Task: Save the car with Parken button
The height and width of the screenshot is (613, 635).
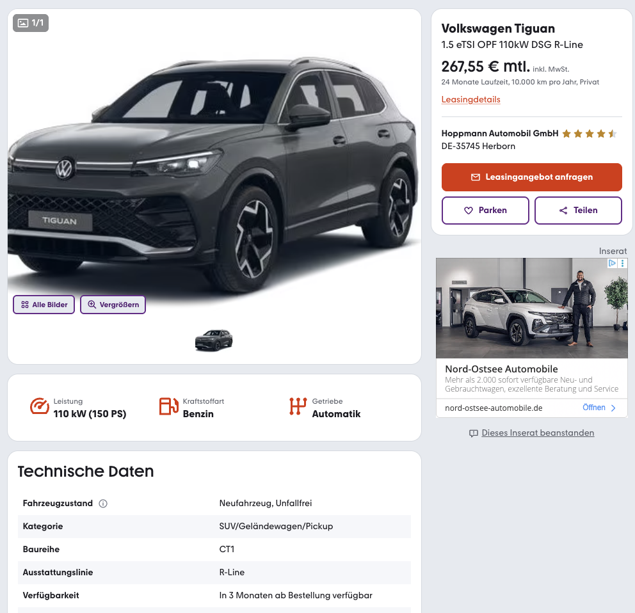Action: [x=485, y=211]
